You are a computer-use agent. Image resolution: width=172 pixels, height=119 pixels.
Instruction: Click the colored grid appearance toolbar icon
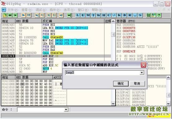pos(154,15)
